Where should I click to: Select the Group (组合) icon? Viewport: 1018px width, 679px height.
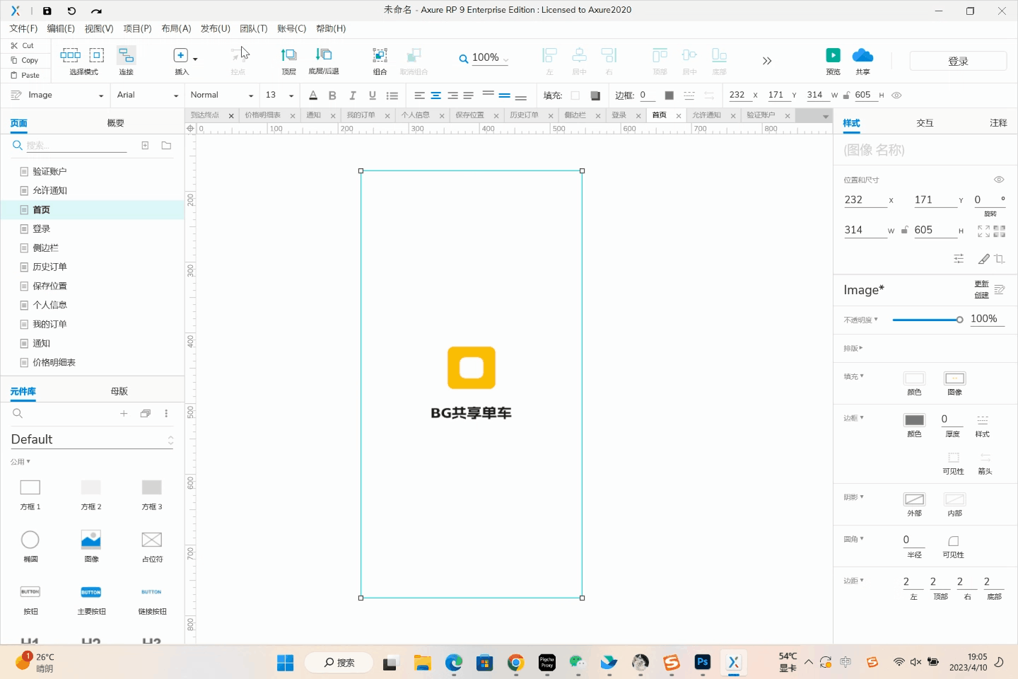380,56
